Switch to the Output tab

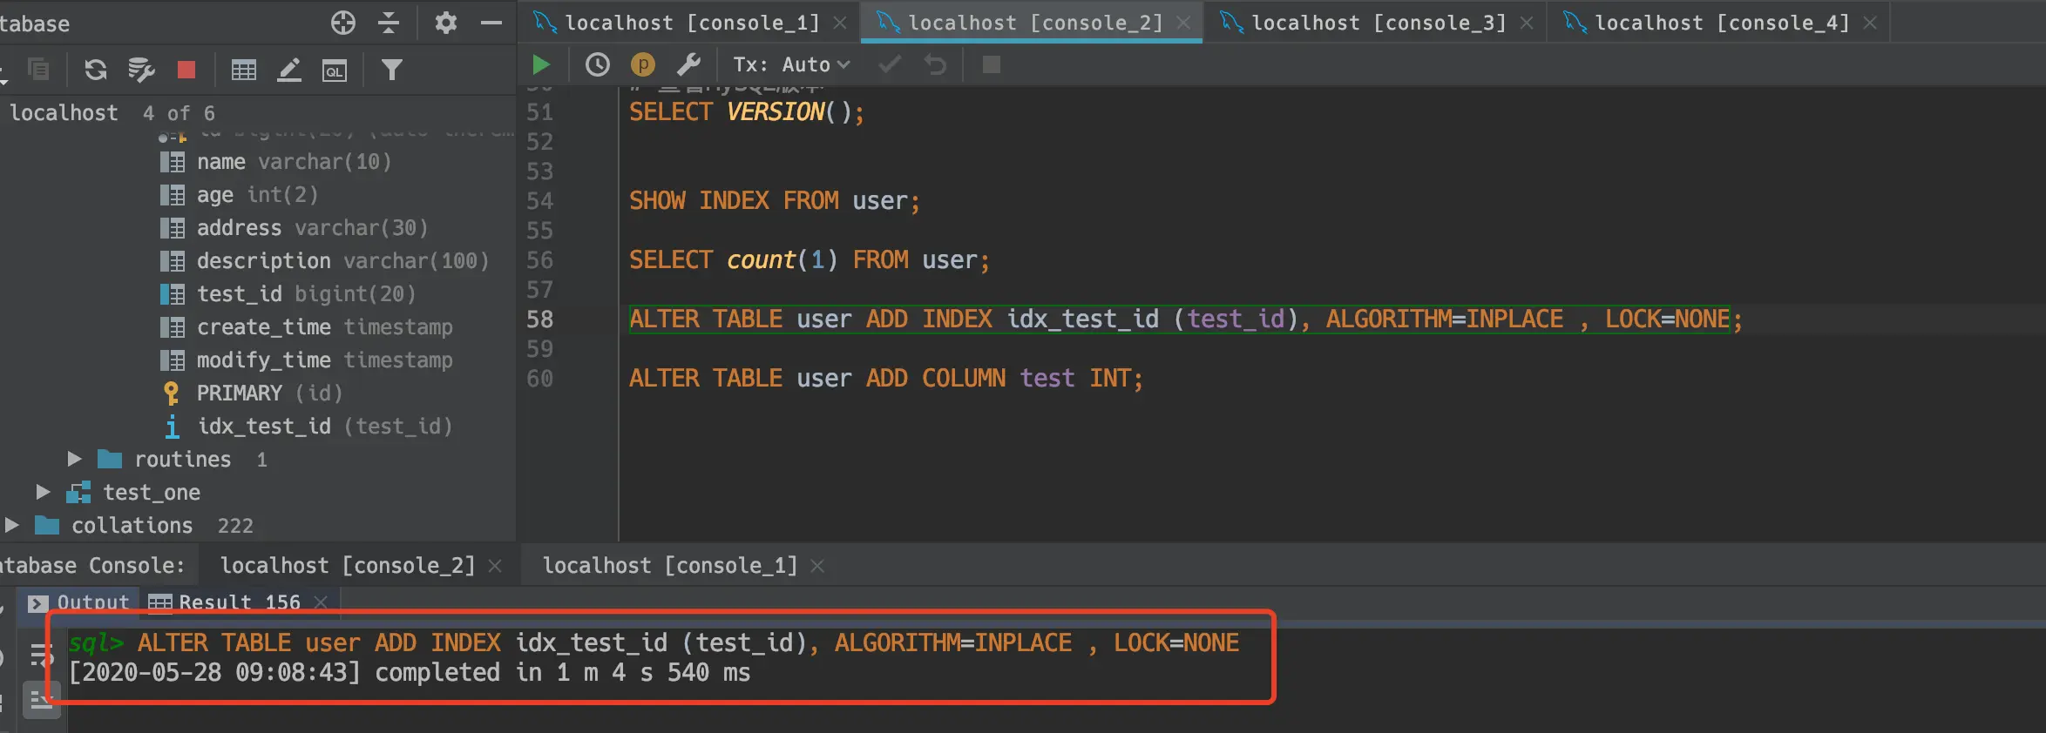(78, 602)
